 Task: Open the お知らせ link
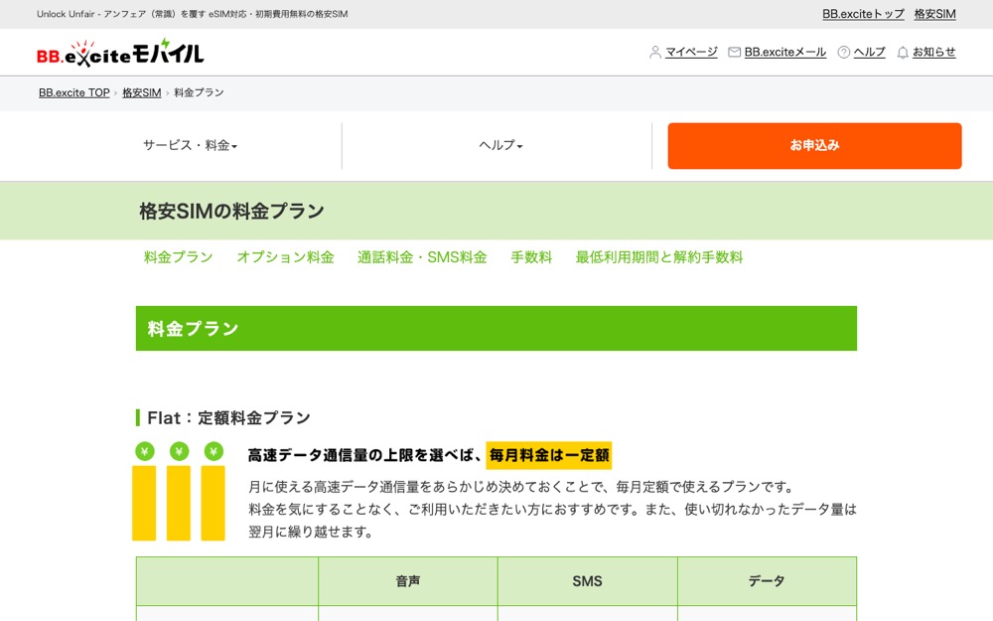(x=933, y=52)
